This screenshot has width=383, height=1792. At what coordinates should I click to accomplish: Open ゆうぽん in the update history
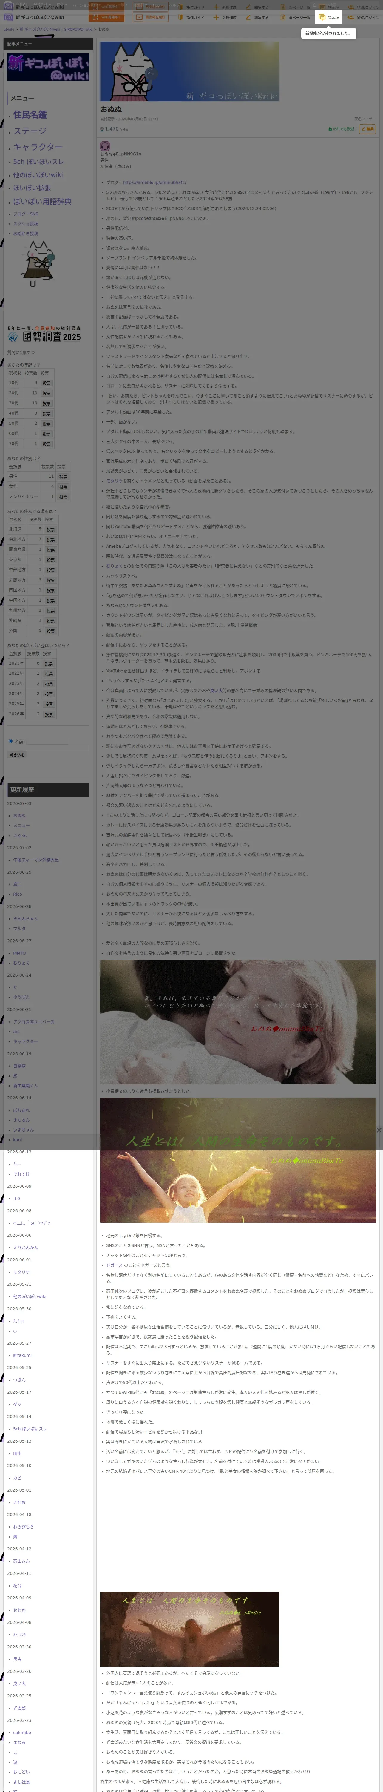point(21,997)
